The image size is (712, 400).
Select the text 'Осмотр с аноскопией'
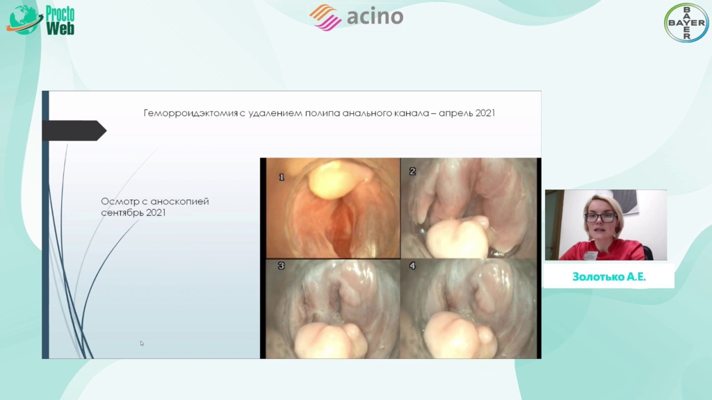[x=154, y=201]
